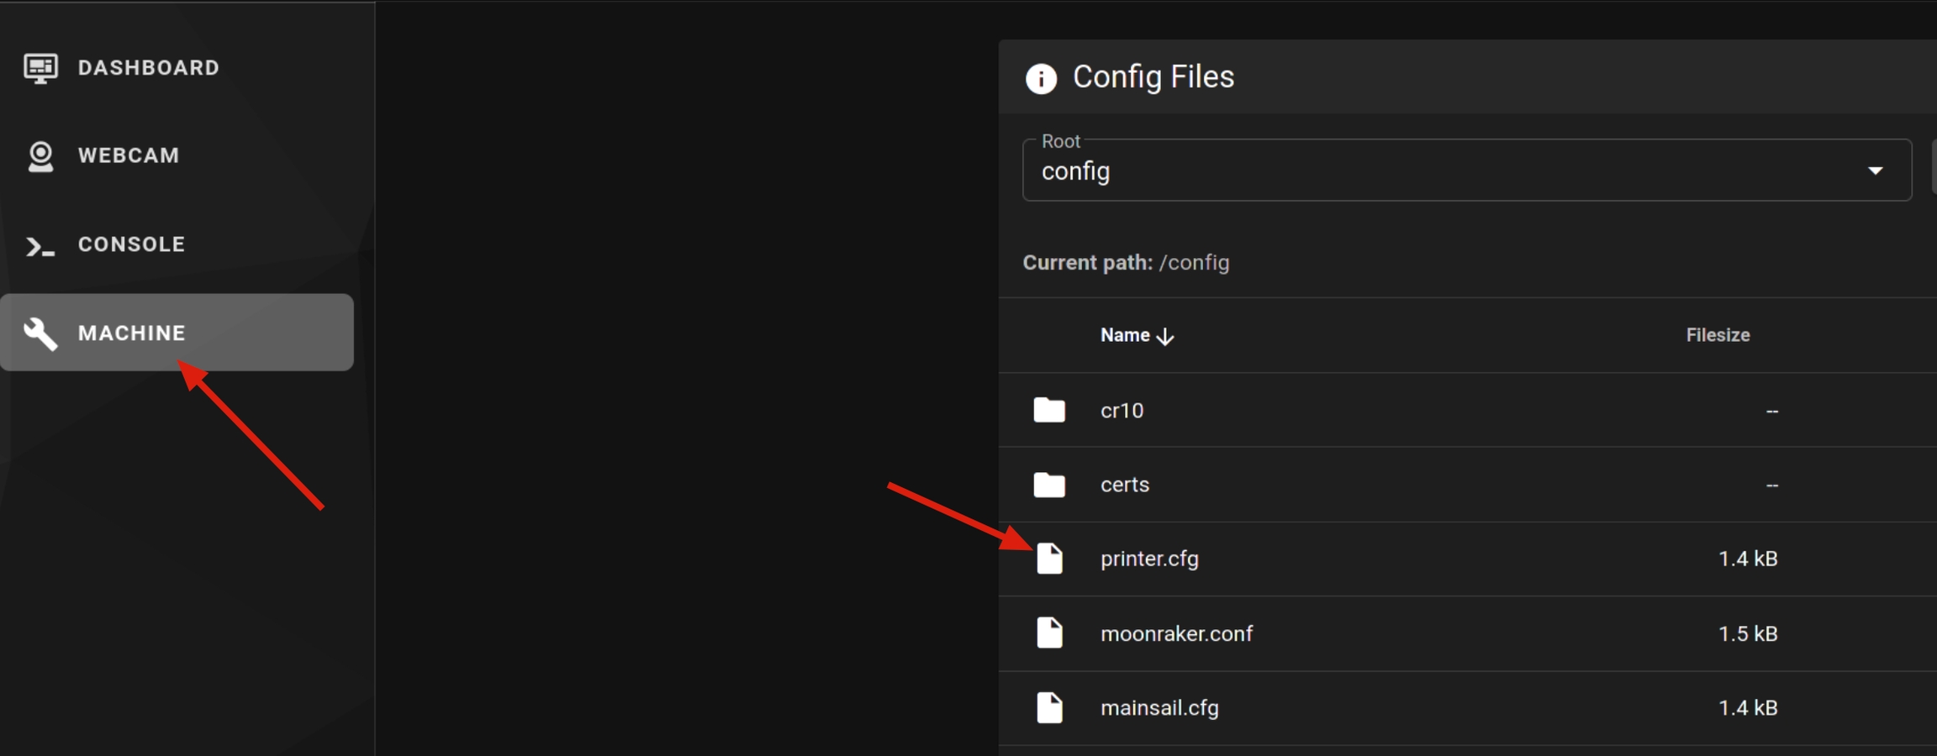This screenshot has width=1937, height=756.
Task: Click the mainsail.cfg file icon
Action: (1049, 707)
